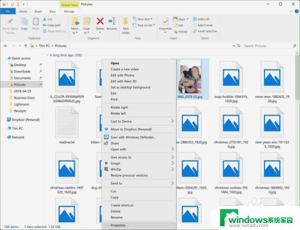
Task: Open Snagit submenu in context menu
Action: [x=139, y=163]
